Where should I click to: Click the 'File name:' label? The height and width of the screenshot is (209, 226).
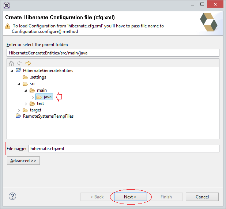[x=16, y=149]
